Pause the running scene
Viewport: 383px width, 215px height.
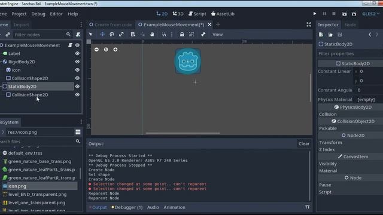pyautogui.click(x=324, y=14)
